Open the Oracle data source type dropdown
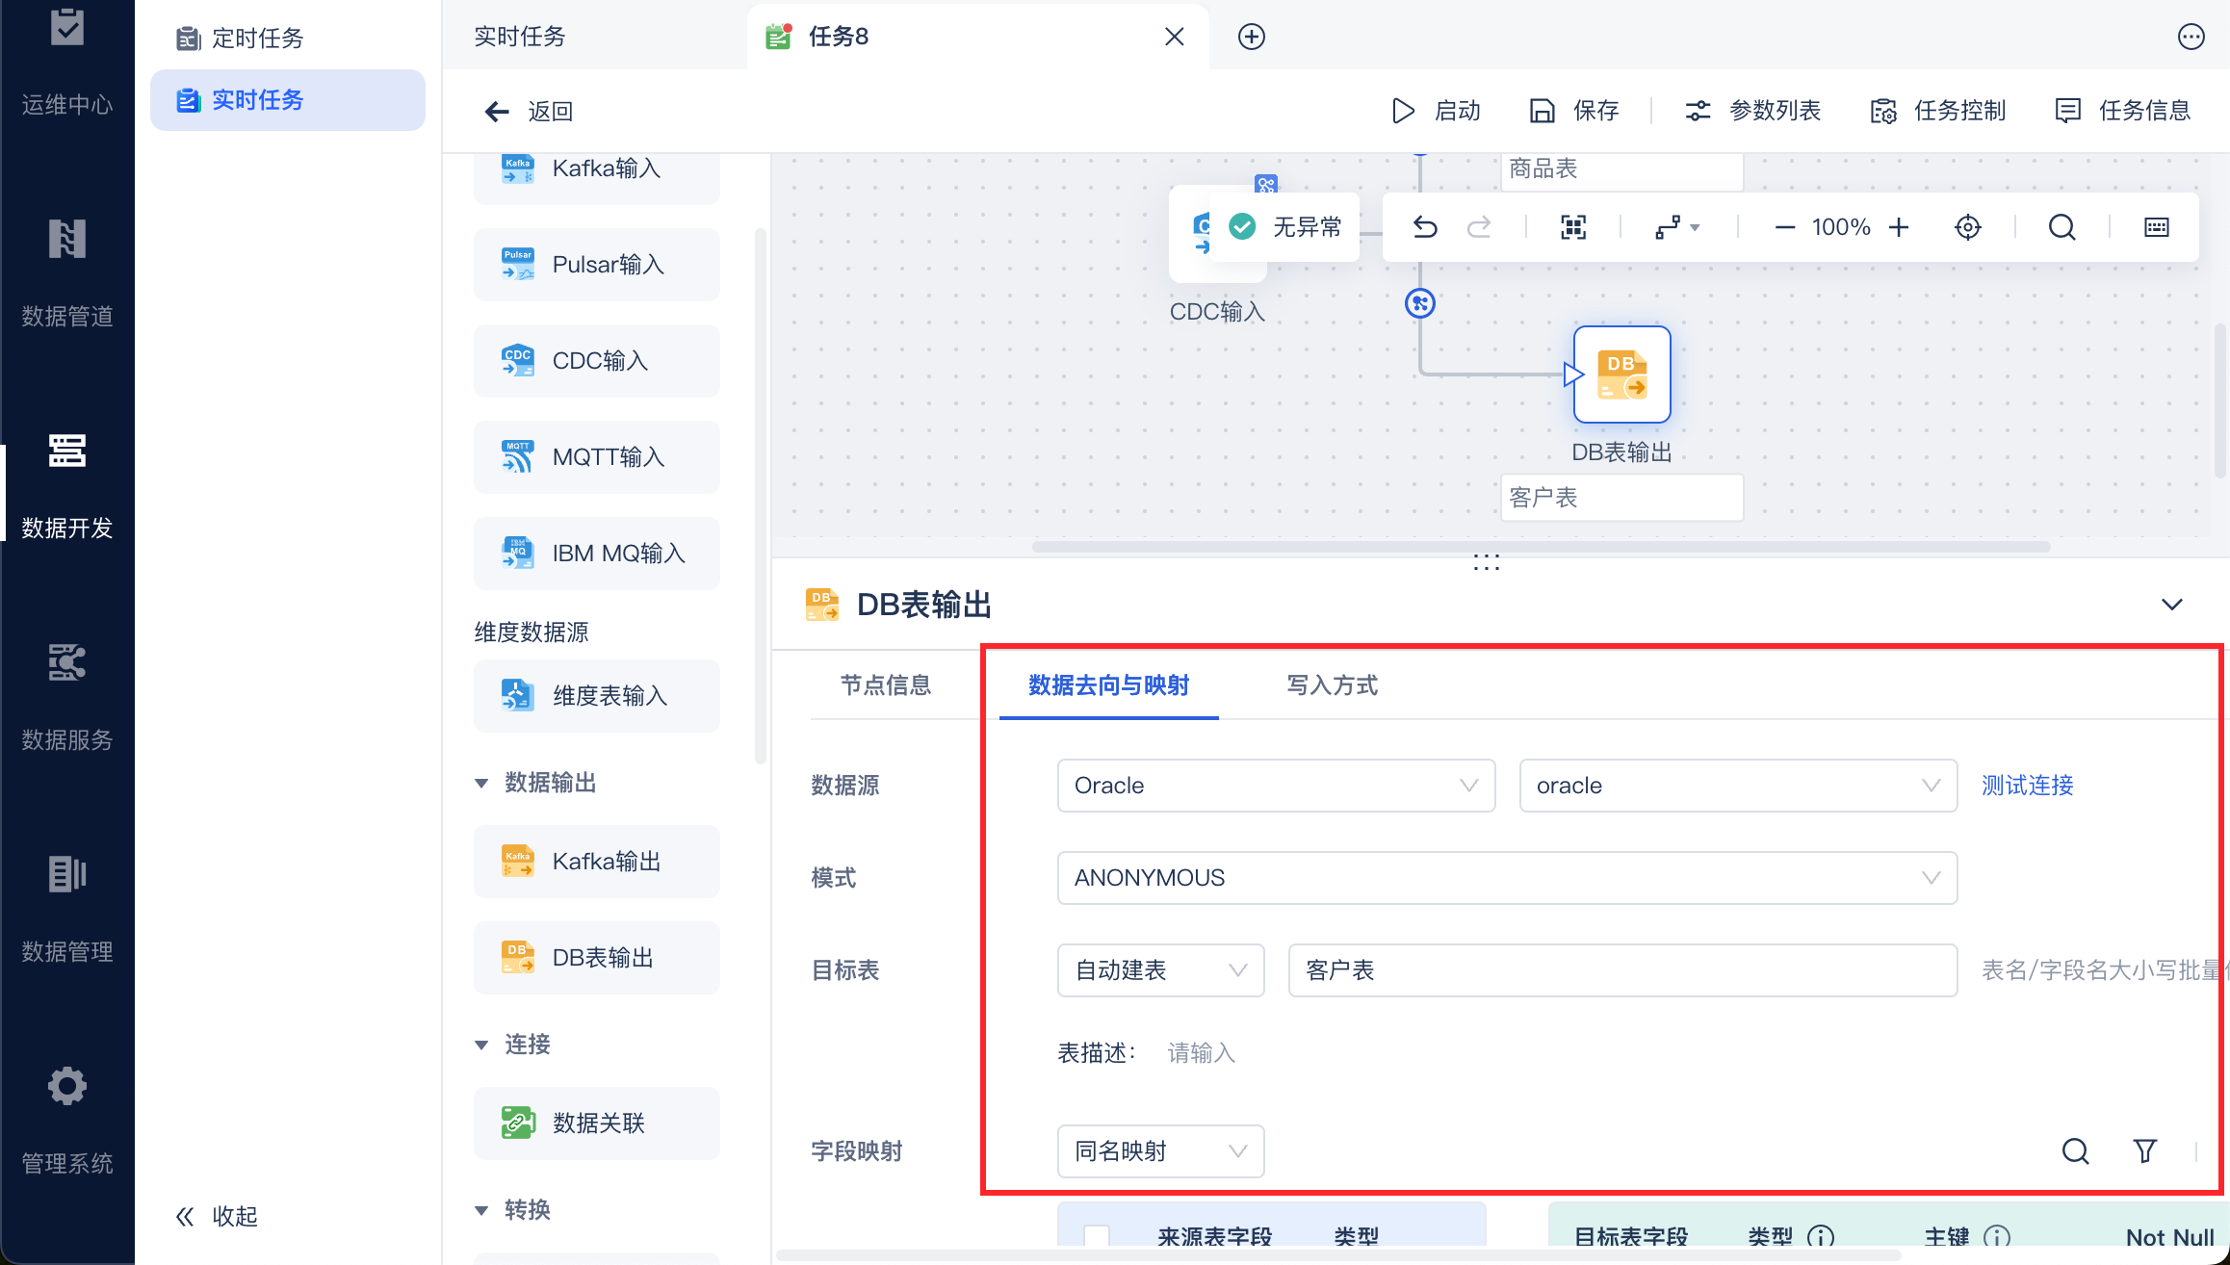Viewport: 2230px width, 1265px height. [1276, 786]
